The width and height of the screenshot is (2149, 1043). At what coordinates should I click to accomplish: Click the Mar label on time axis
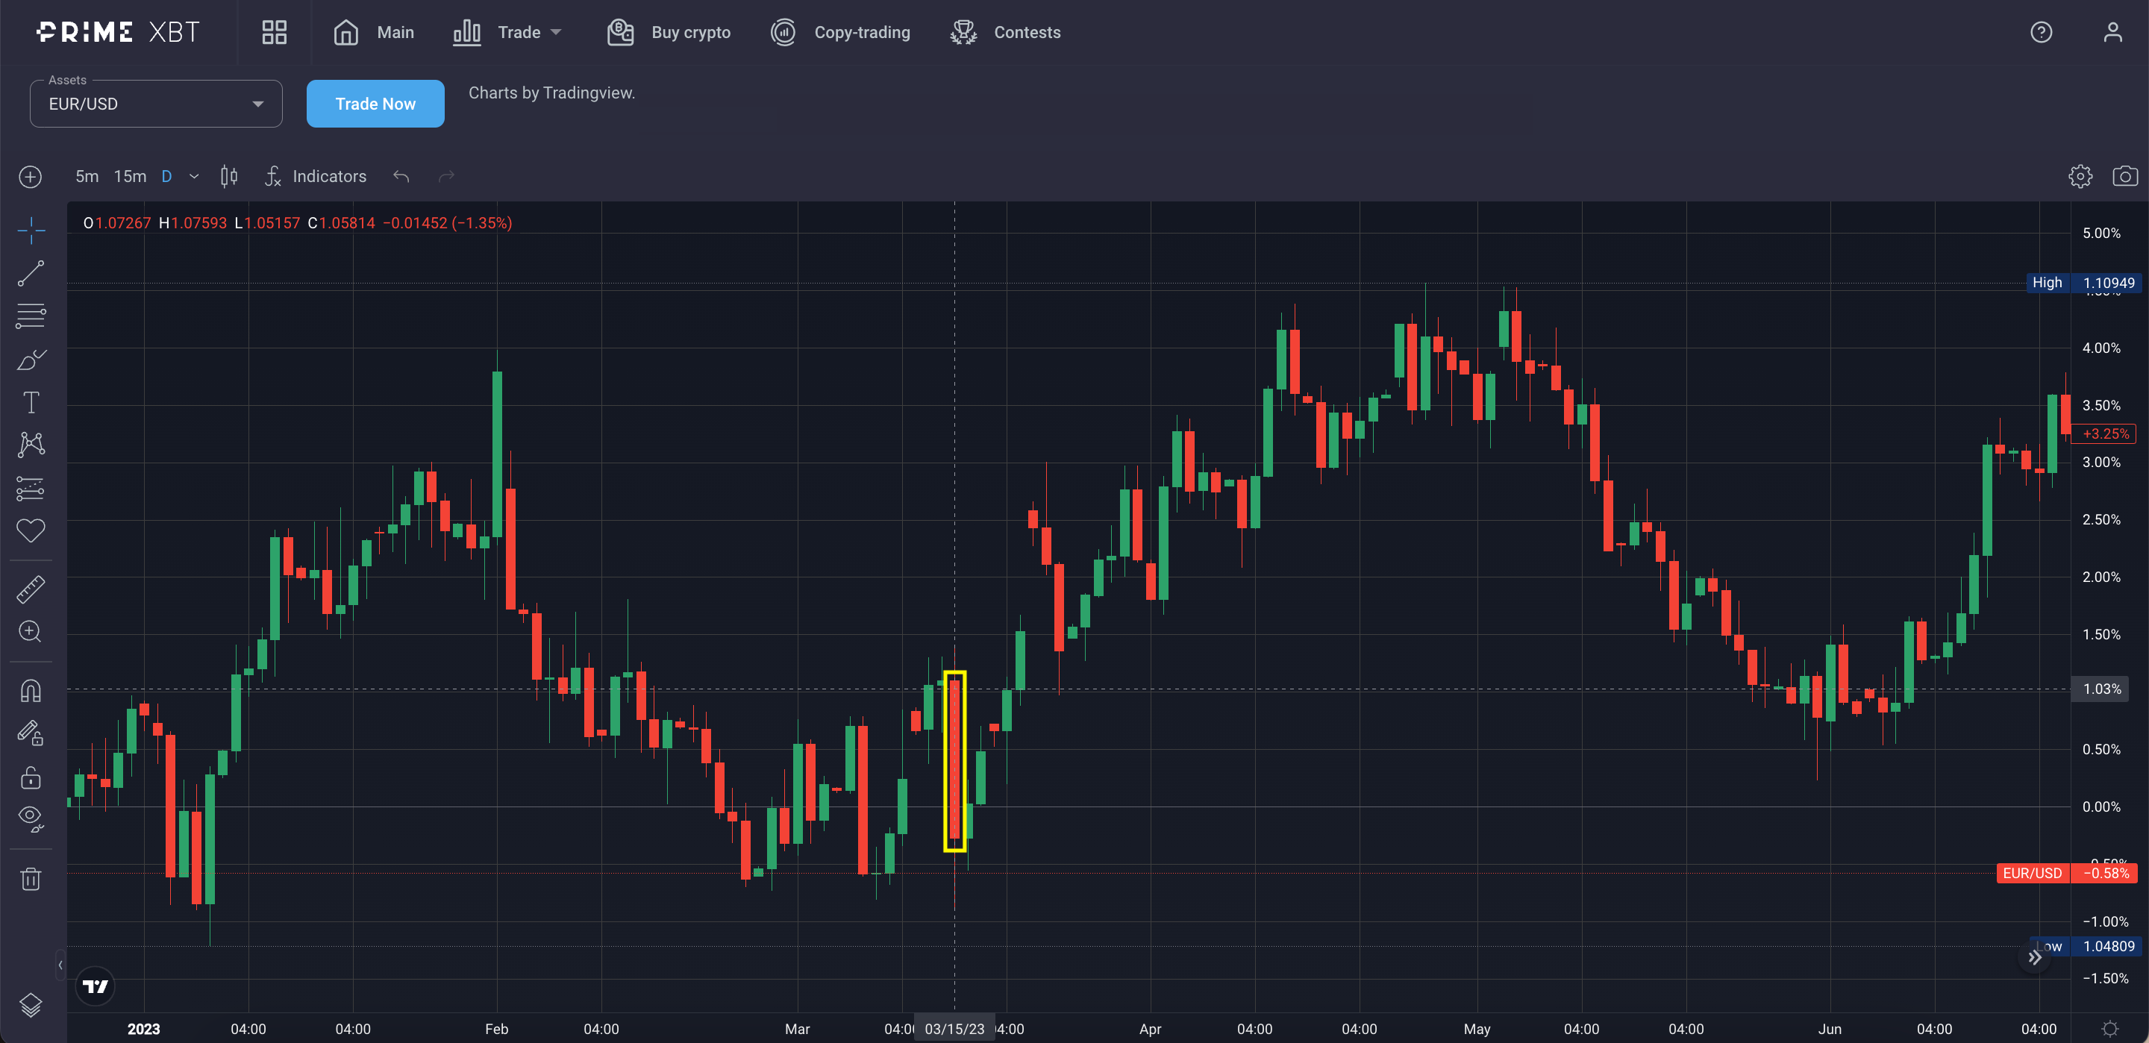797,1029
